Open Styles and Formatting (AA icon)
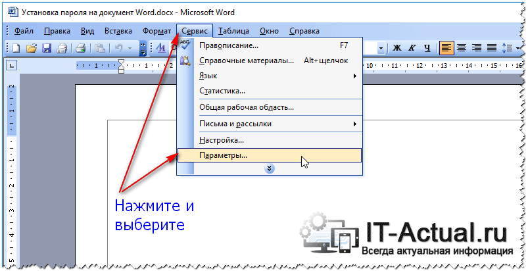This screenshot has width=528, height=271. pyautogui.click(x=161, y=48)
